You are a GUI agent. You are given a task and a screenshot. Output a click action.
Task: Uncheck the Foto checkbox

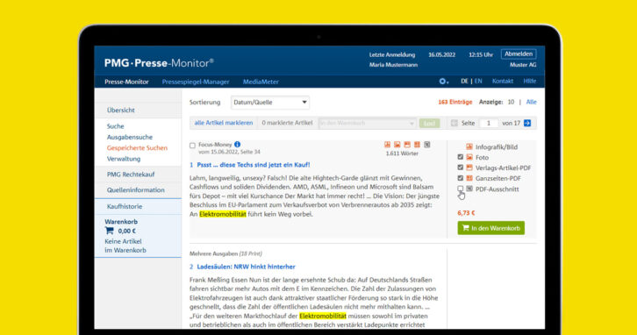pyautogui.click(x=461, y=157)
